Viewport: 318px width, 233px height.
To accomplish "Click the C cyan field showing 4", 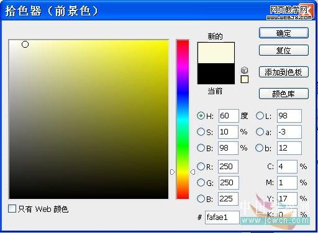I will 287,166.
